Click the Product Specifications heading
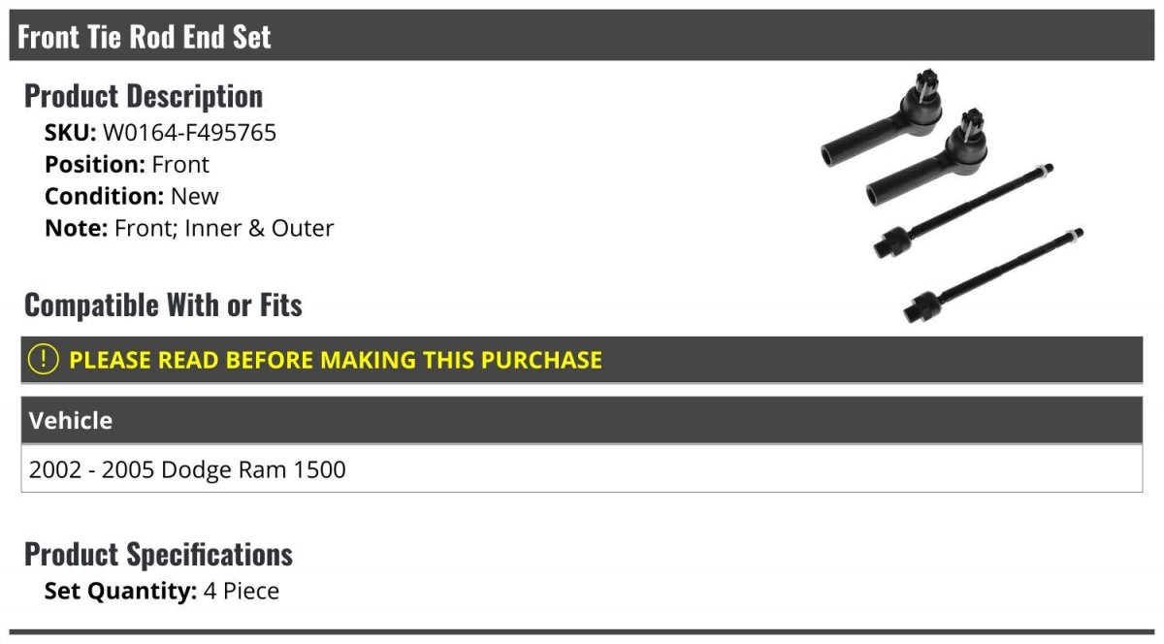The height and width of the screenshot is (644, 1164). pyautogui.click(x=158, y=555)
